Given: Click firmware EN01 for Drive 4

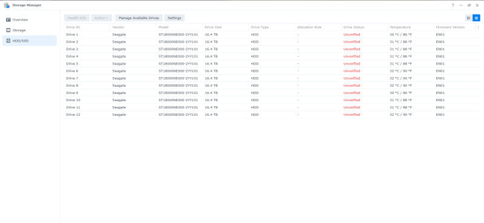Looking at the screenshot, I should [x=440, y=56].
